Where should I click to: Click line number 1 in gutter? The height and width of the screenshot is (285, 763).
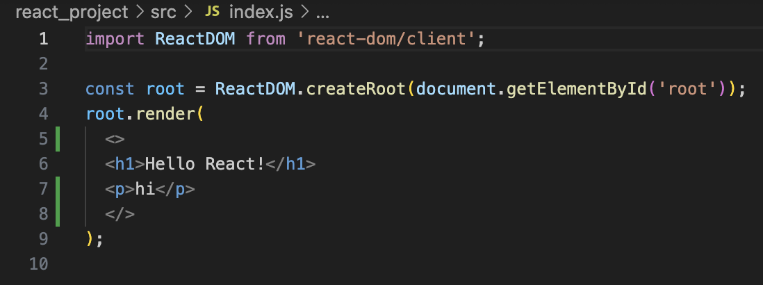44,39
